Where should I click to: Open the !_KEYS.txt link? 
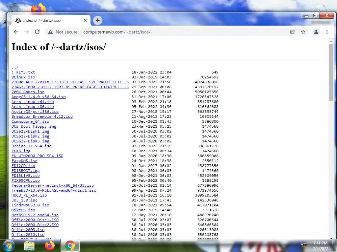[x=23, y=72]
